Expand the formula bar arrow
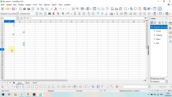The height and width of the screenshot is (97, 172). [146, 18]
